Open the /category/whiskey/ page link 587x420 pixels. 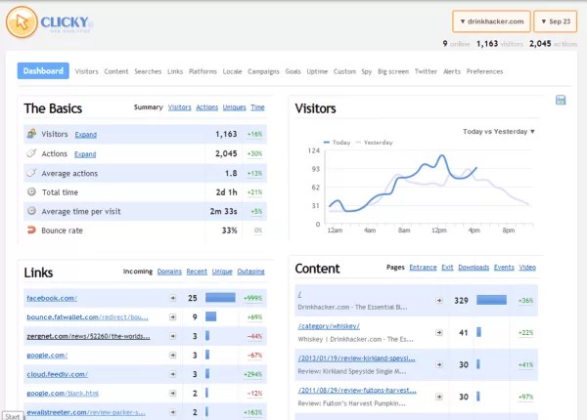[x=329, y=326]
